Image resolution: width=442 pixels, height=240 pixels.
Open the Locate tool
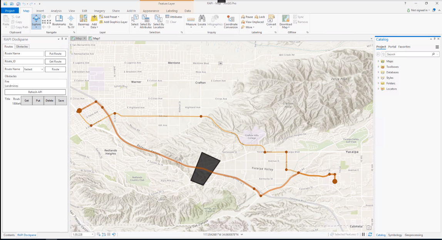click(x=202, y=21)
